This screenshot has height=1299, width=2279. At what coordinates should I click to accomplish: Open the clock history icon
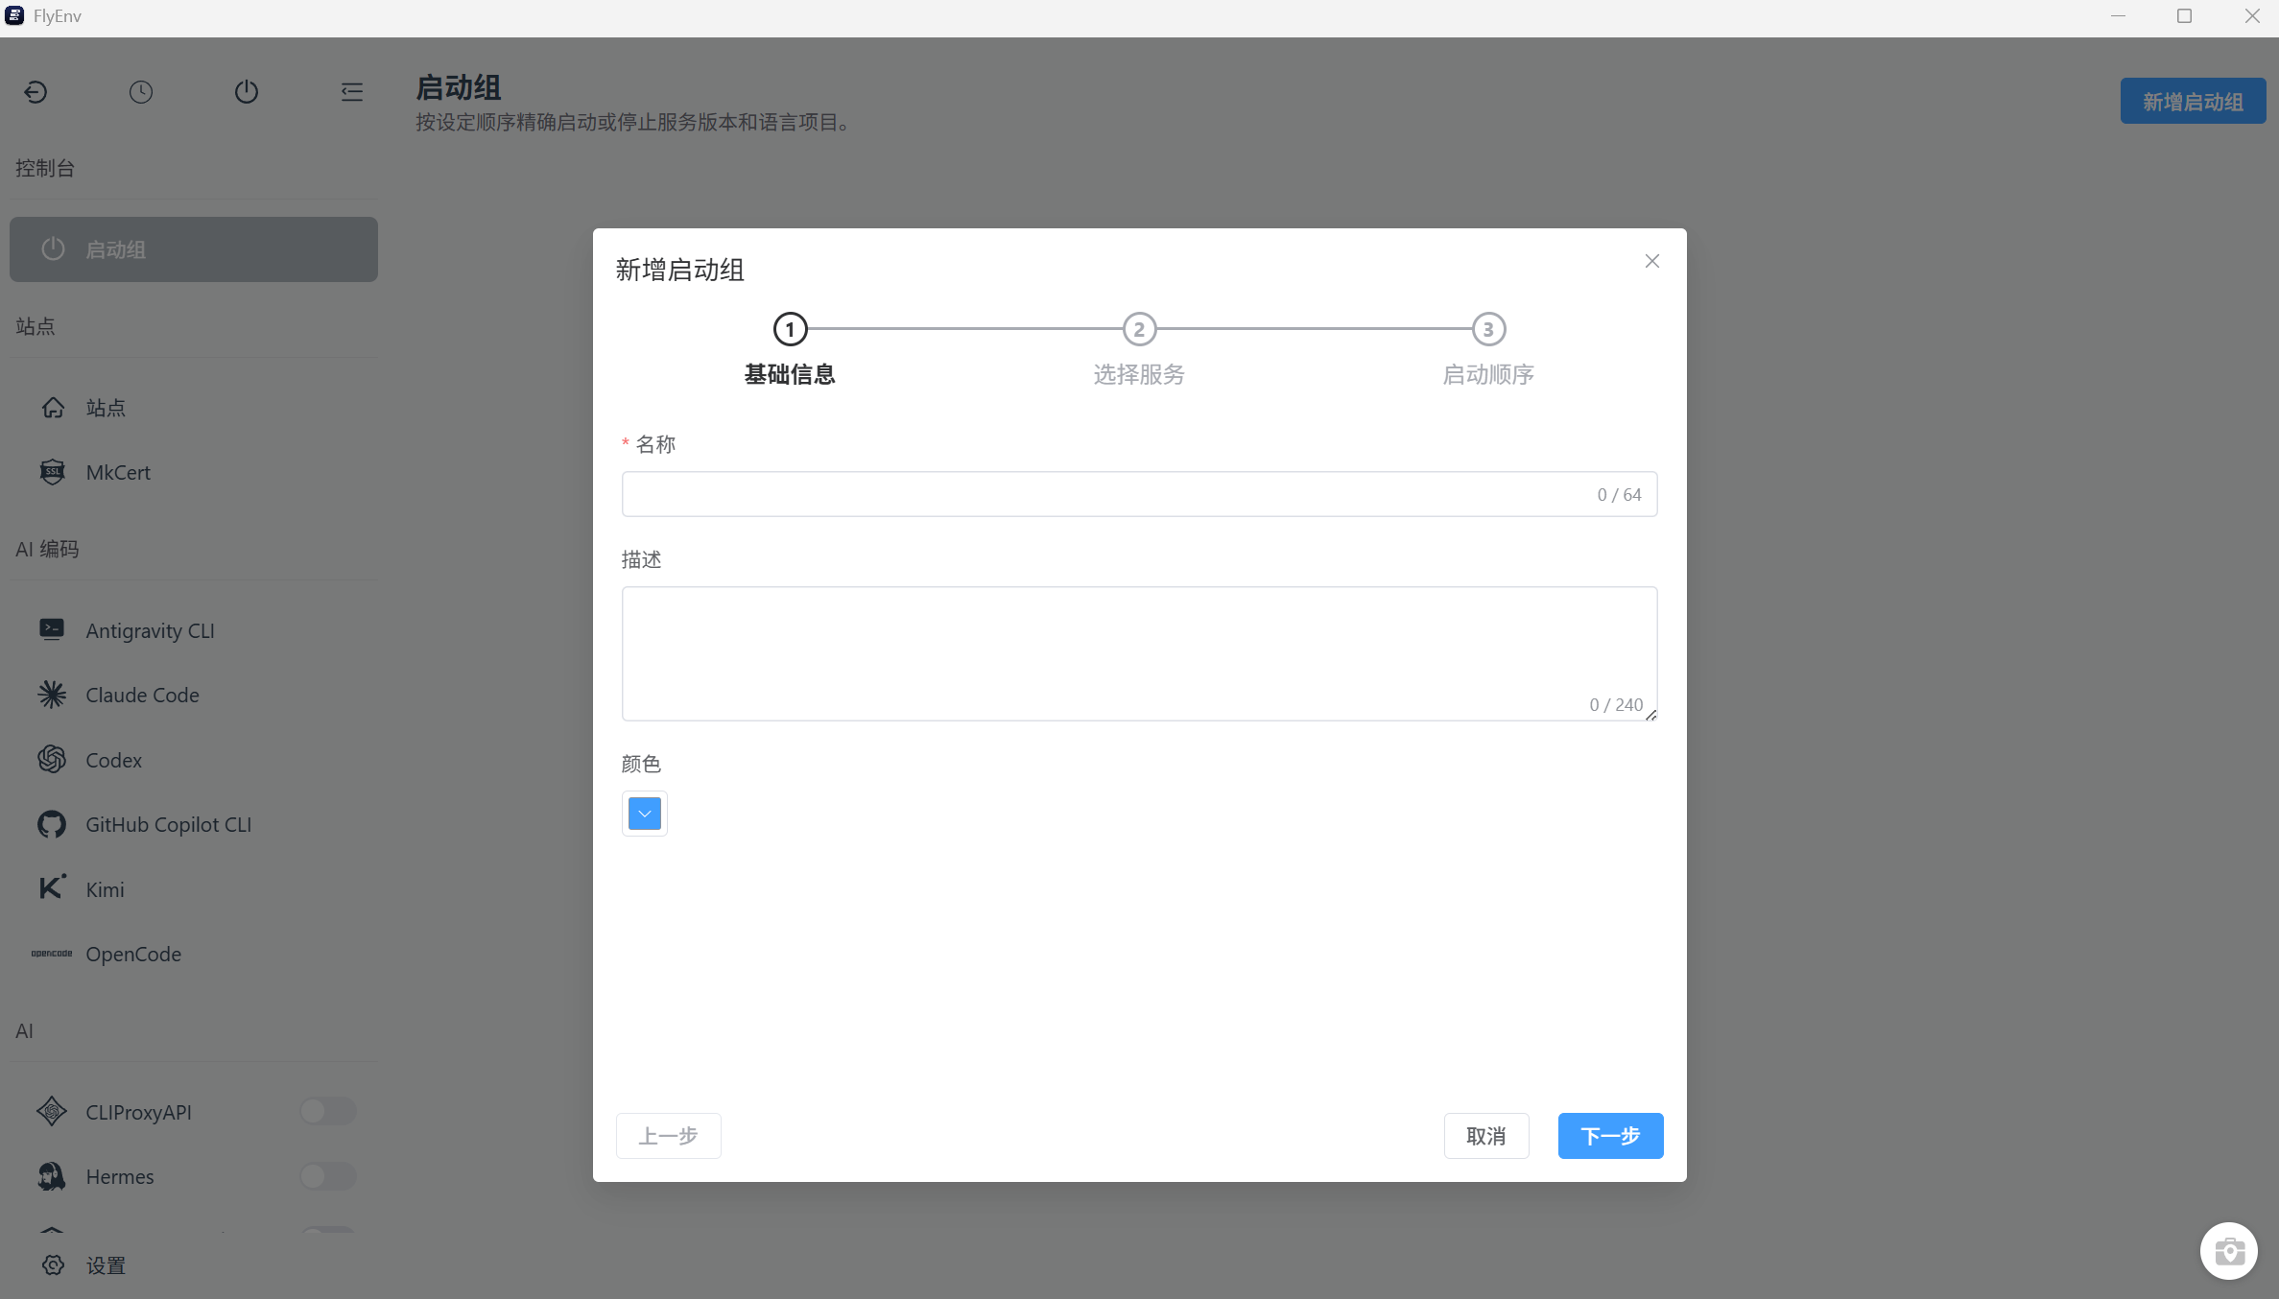141,92
